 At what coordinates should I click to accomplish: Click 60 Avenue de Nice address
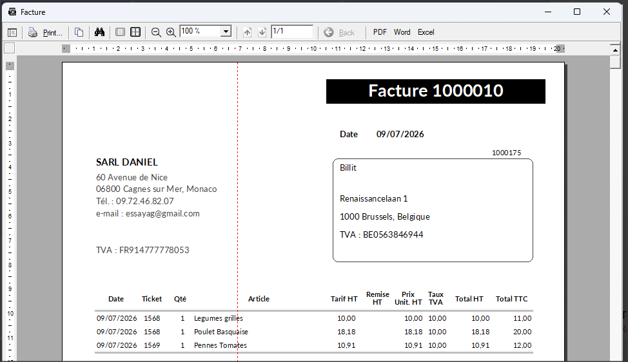tap(132, 177)
